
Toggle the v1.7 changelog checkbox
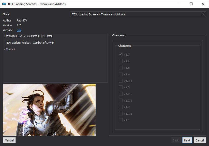pos(121,54)
